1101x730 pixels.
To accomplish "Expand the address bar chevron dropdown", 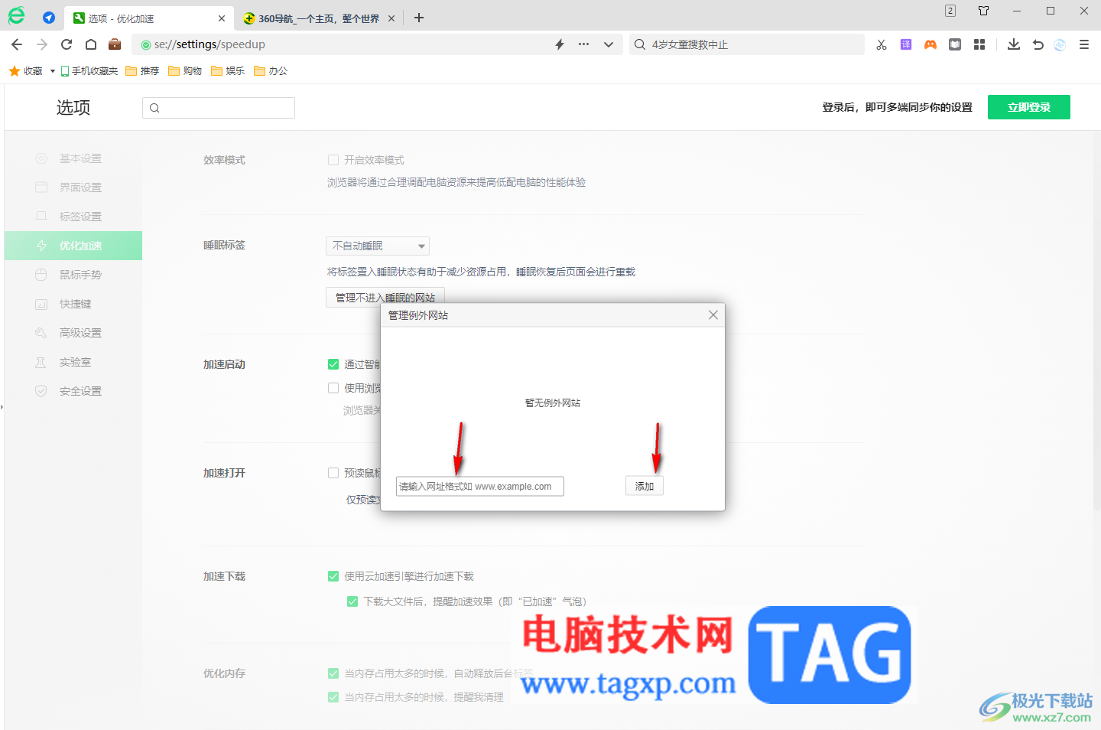I will tap(609, 44).
